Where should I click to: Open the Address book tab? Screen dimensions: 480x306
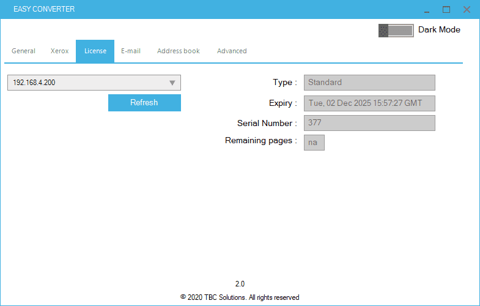point(178,51)
